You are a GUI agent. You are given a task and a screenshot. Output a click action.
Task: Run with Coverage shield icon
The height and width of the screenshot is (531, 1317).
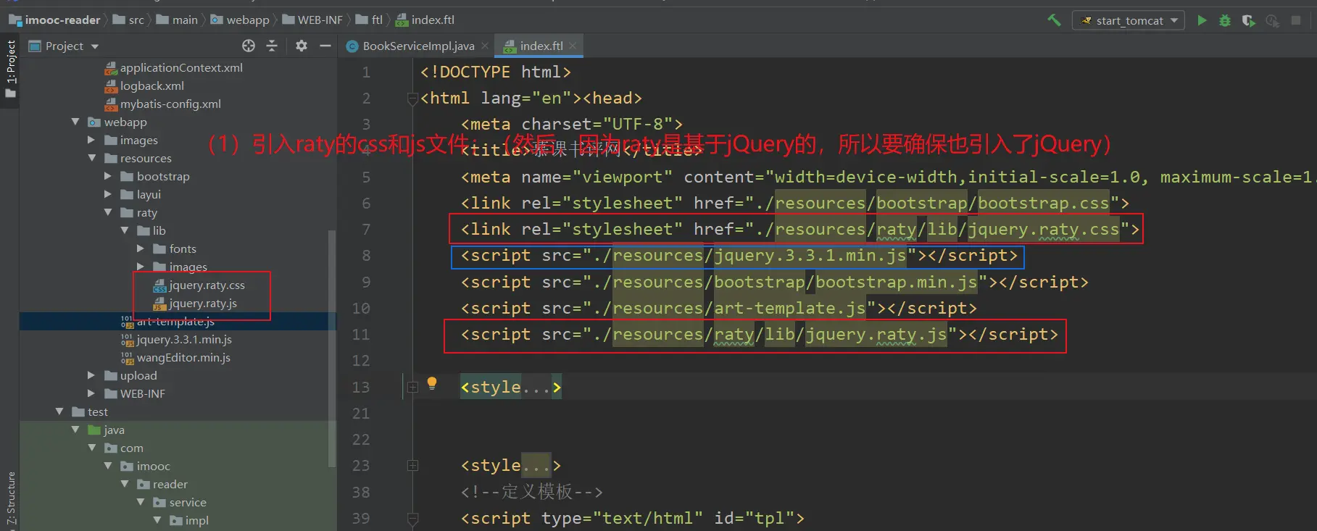(x=1248, y=20)
